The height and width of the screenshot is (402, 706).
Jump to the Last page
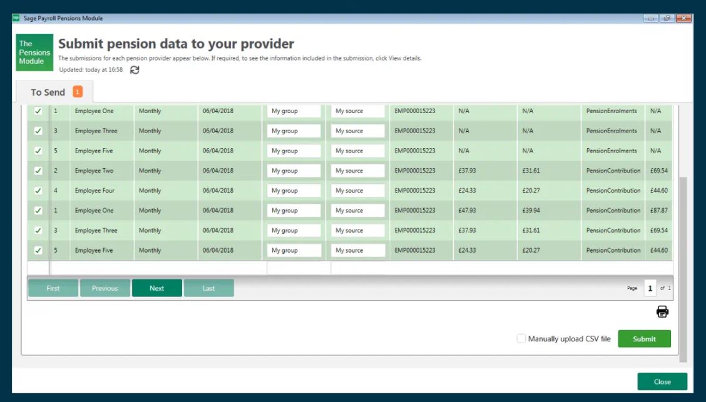pyautogui.click(x=209, y=288)
